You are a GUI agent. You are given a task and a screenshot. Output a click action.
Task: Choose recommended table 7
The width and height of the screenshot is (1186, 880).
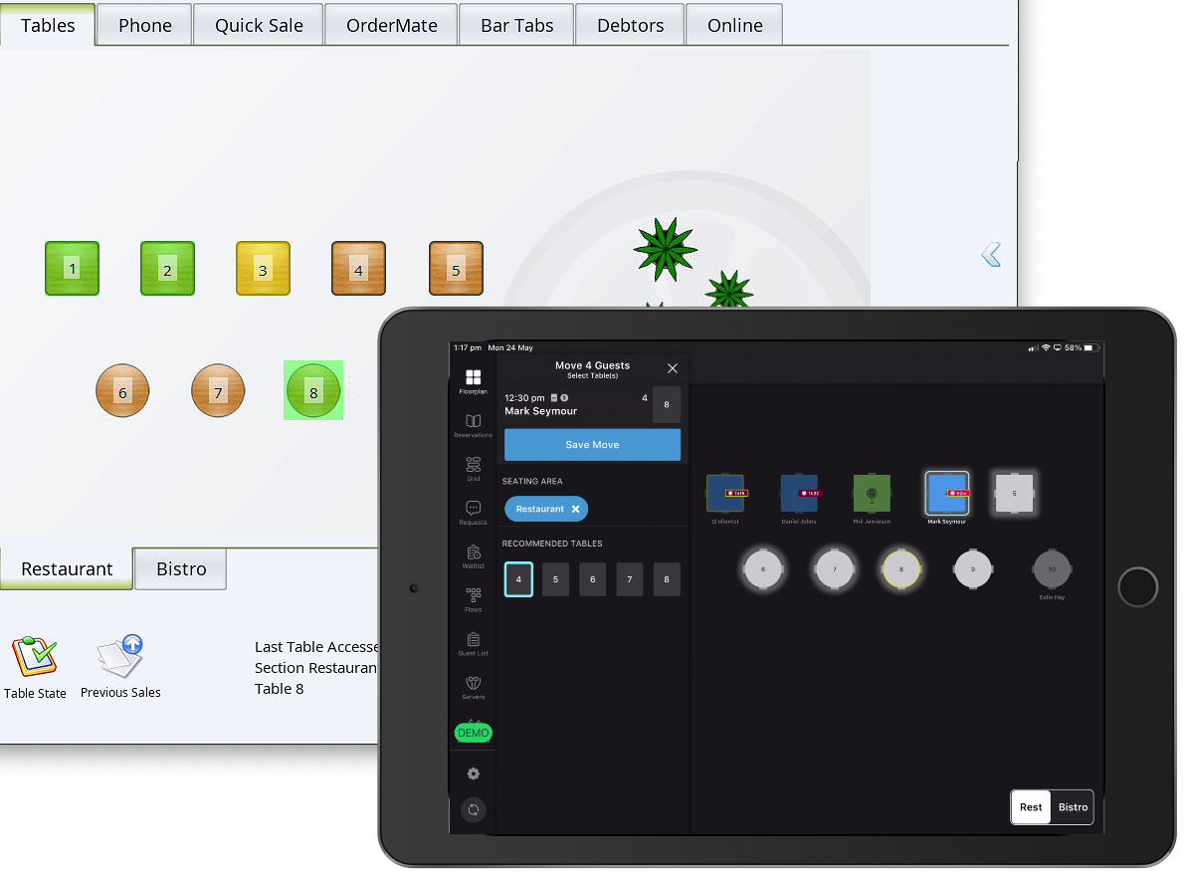coord(629,579)
